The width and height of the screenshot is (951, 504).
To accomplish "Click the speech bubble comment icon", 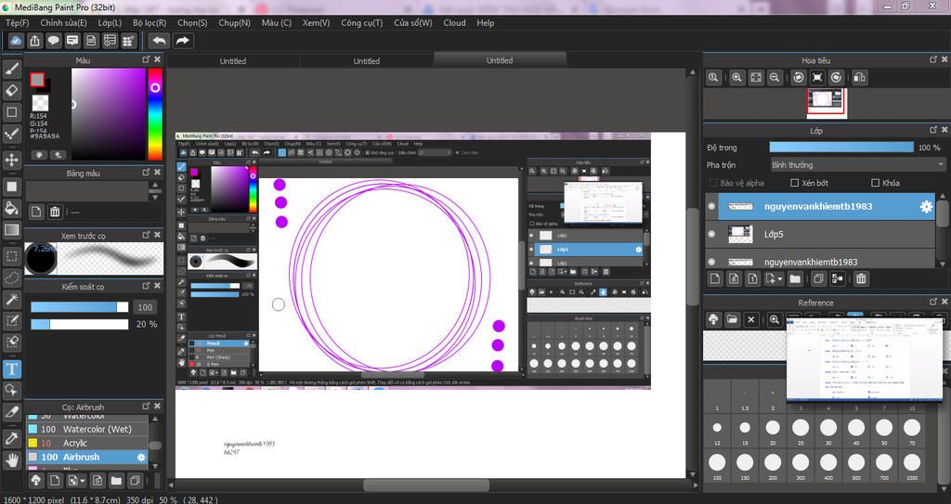I will [x=53, y=41].
